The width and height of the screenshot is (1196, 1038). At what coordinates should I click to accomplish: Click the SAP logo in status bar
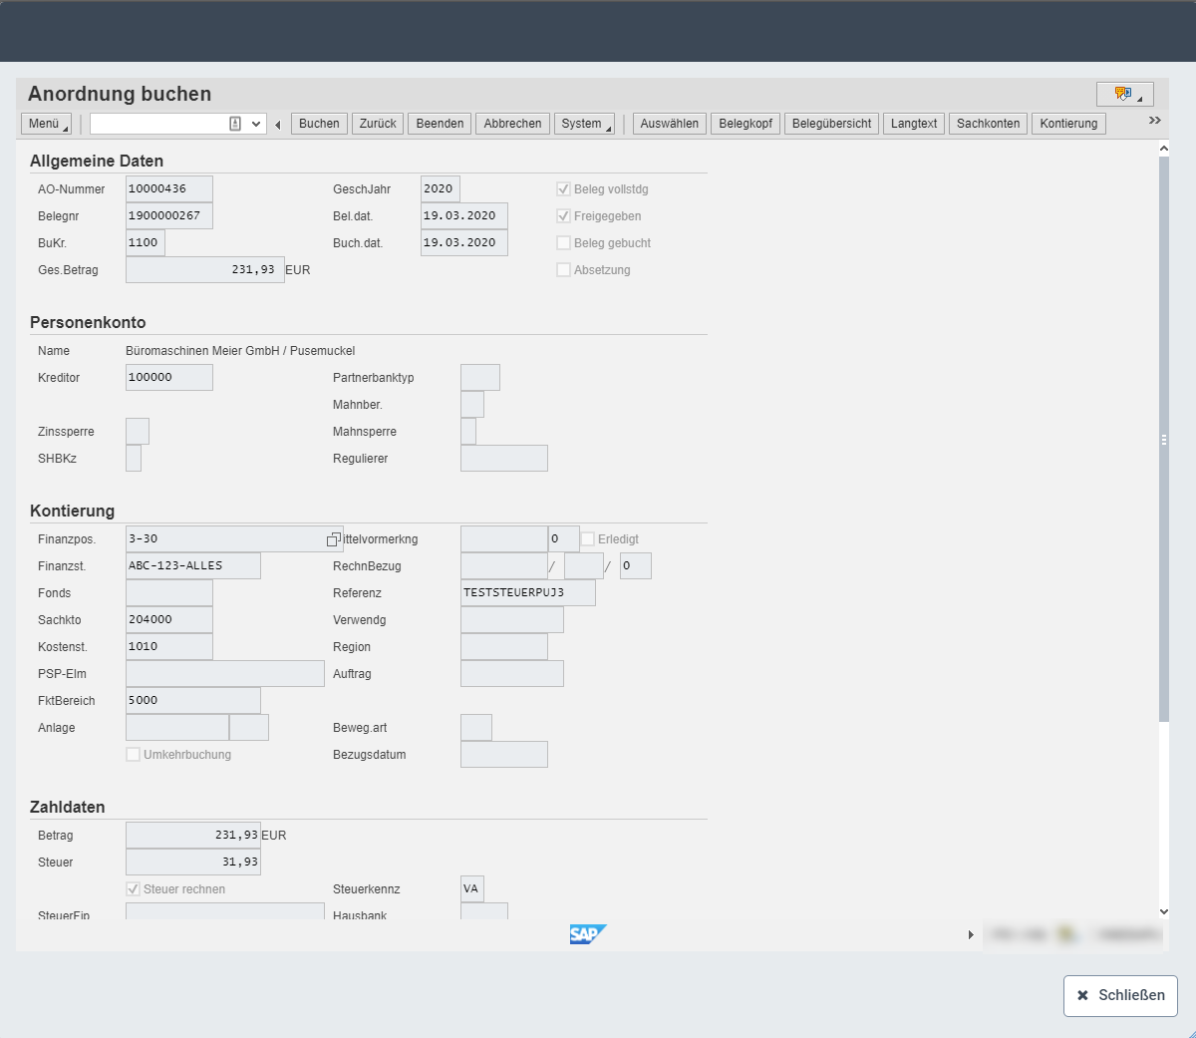coord(587,934)
